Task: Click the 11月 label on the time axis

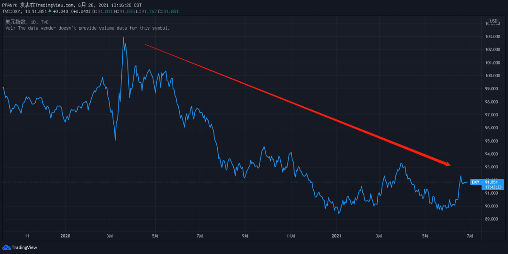Action: pos(291,236)
